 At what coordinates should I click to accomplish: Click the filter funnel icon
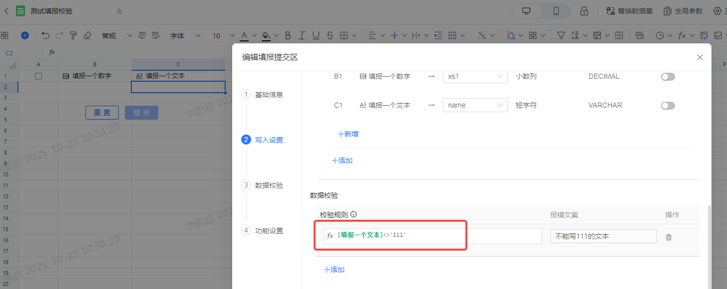561,35
